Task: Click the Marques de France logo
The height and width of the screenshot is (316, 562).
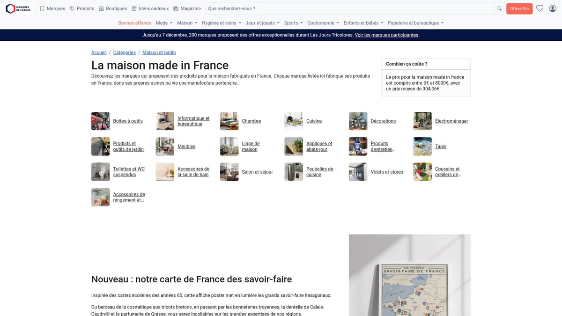Action: point(19,8)
